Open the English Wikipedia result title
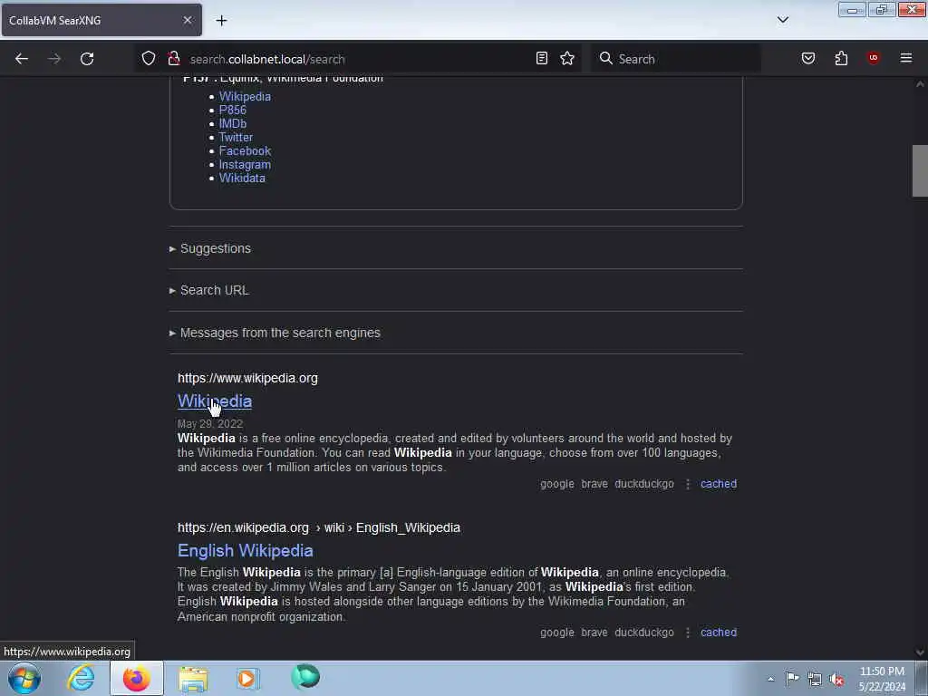928x696 pixels. pyautogui.click(x=245, y=550)
